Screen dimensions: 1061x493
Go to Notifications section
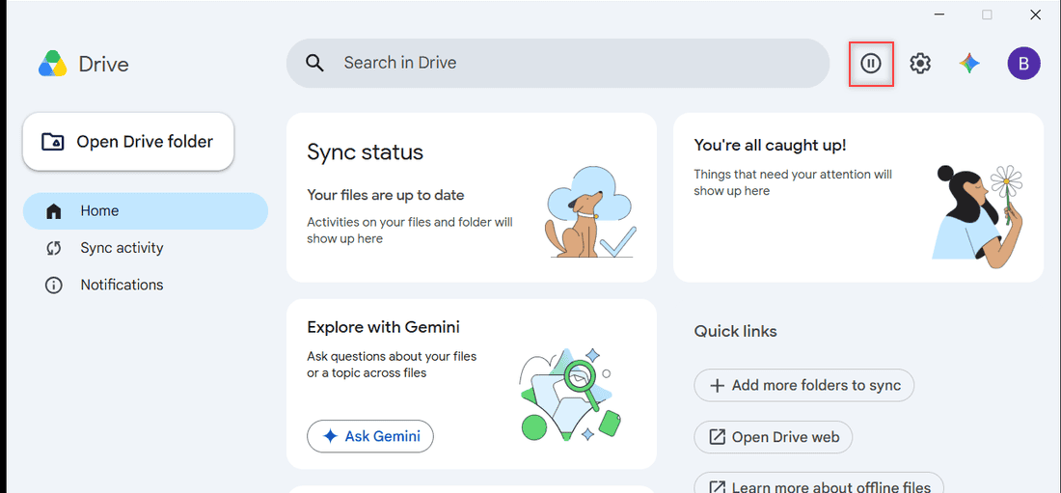point(146,286)
